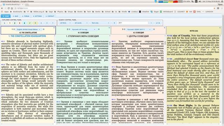Click the green Russian column scrollbar thumb
Image resolution: width=224 pixels, height=126 pixels.
tap(110, 43)
